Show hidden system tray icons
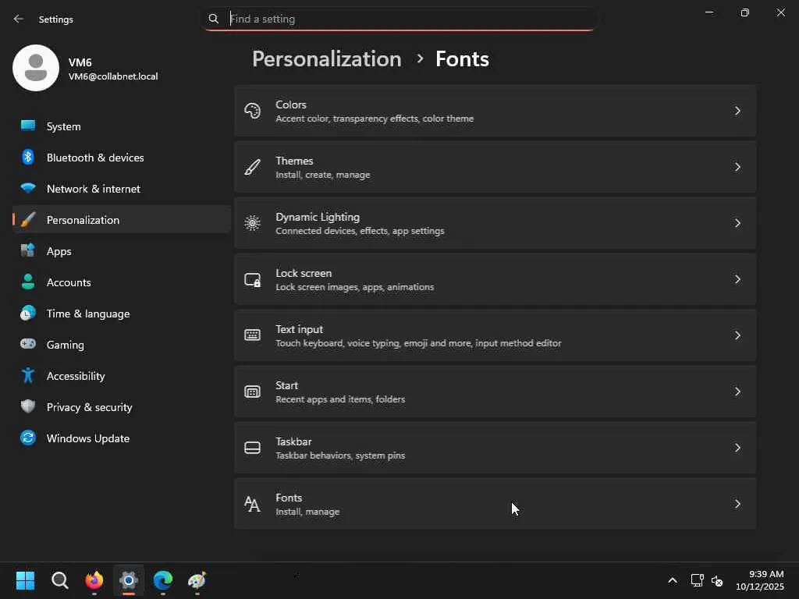Screen dimensions: 799x599 (672, 580)
